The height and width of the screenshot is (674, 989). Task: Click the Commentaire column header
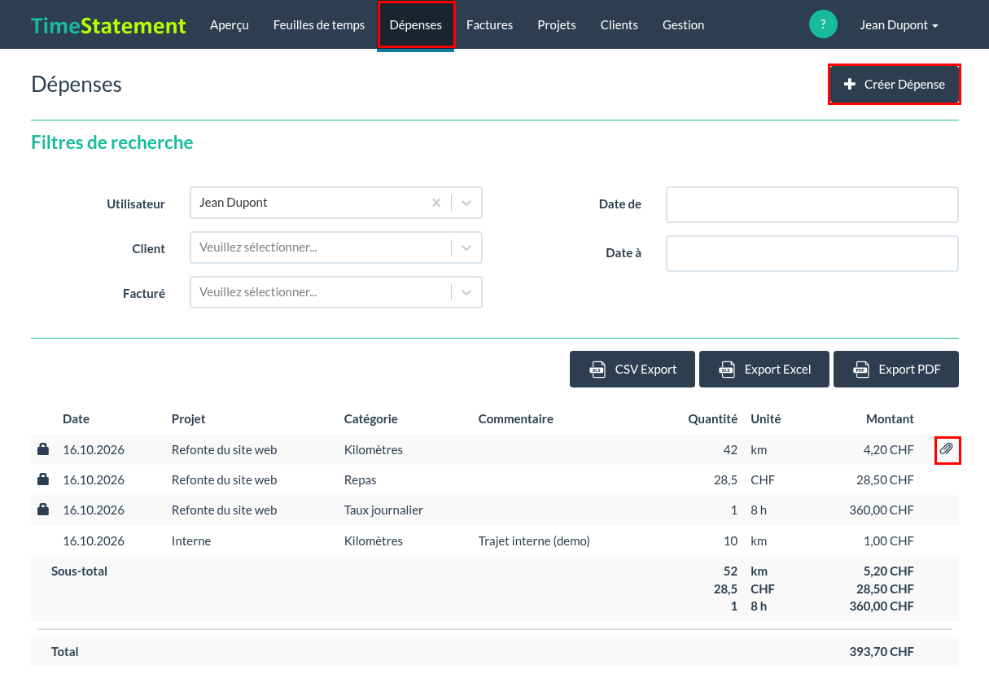[516, 419]
